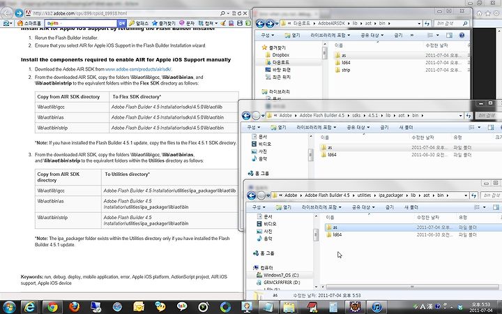502x314 pixels.
Task: Open view options dropdown in AdobeAIRSDK window
Action: 438,36
